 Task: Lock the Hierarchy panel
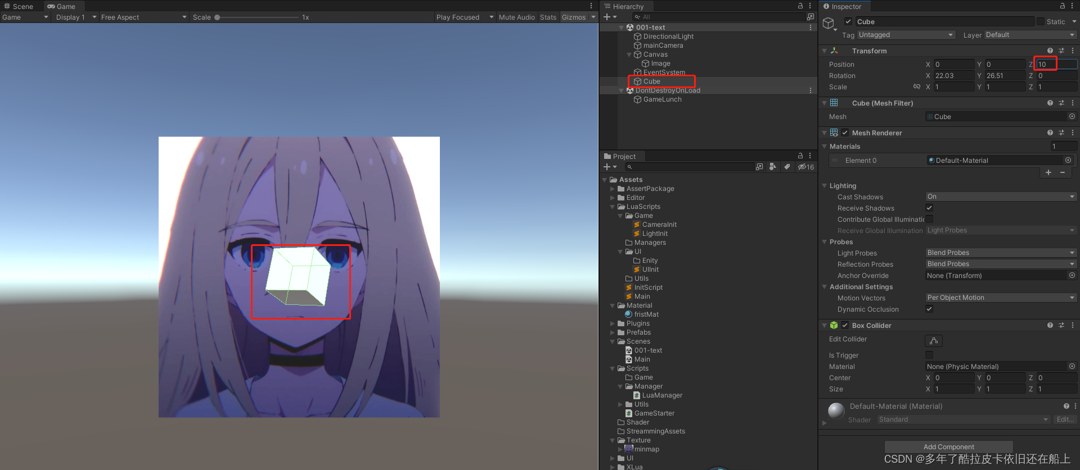point(800,6)
